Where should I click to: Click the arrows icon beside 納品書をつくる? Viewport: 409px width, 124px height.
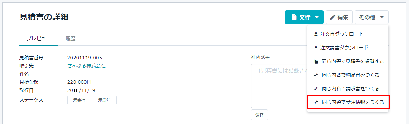pos(316,75)
